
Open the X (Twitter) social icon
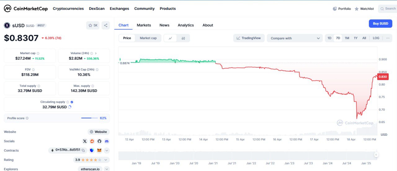point(85,141)
